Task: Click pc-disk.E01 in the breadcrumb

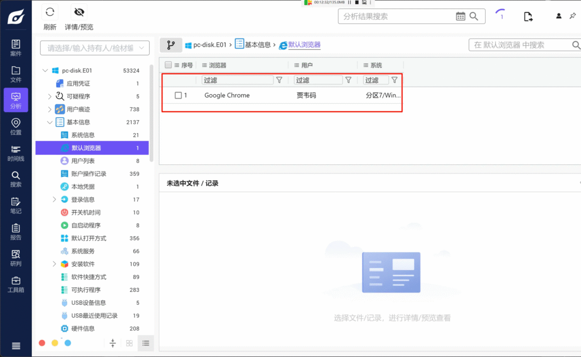Action: [210, 45]
